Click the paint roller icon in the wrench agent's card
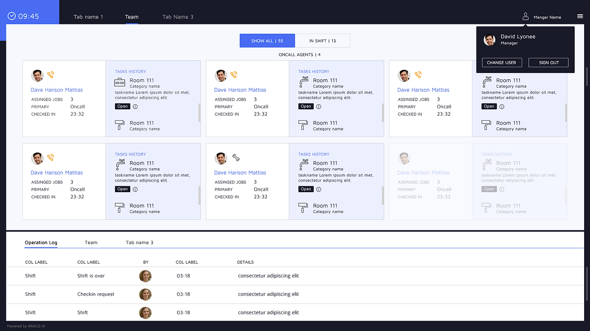 pos(303,208)
